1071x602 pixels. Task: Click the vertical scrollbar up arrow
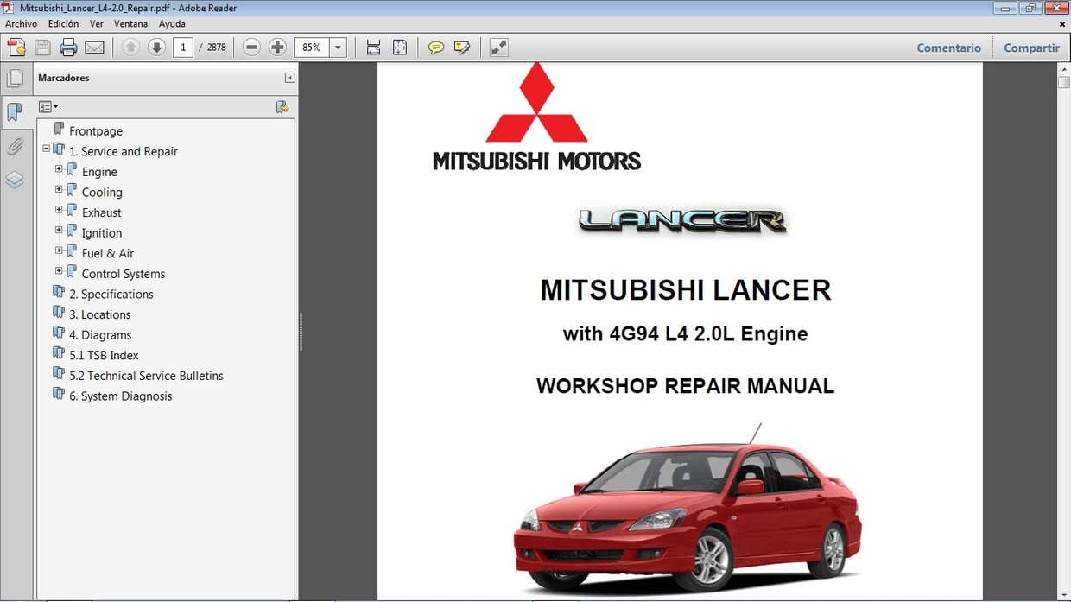[x=1064, y=68]
